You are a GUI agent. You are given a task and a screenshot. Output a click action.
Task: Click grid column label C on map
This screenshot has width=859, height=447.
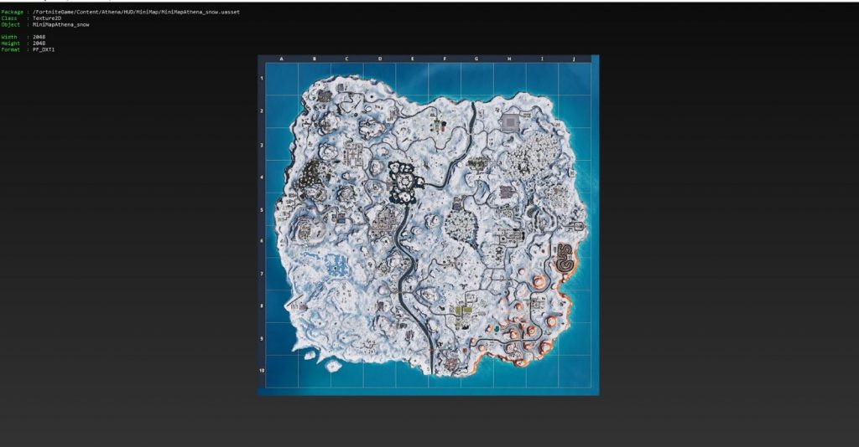click(346, 59)
